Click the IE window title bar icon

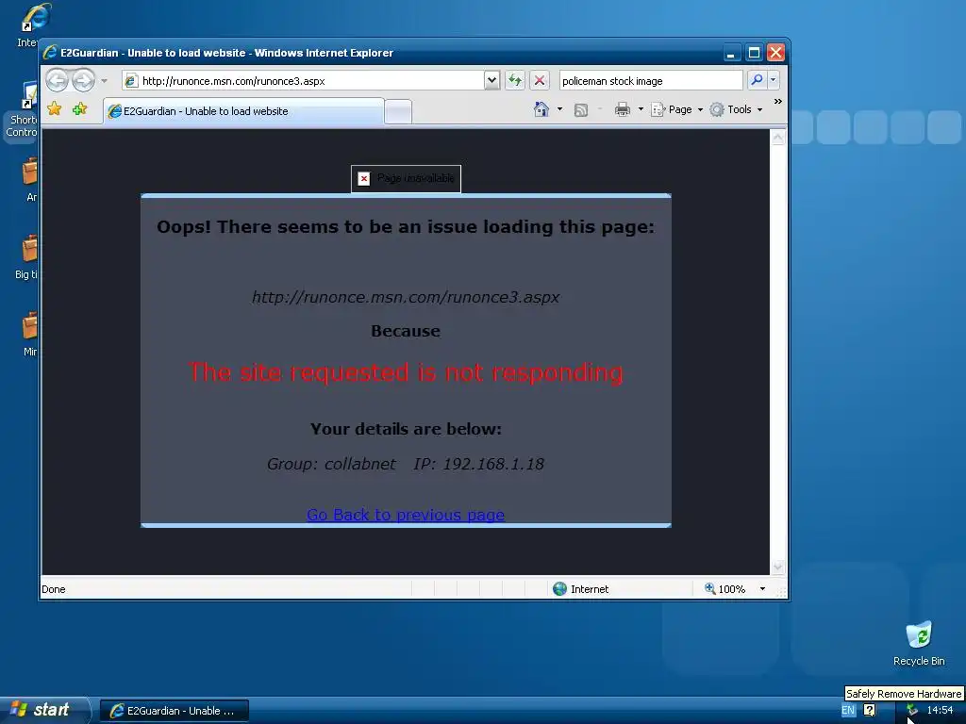tap(50, 53)
